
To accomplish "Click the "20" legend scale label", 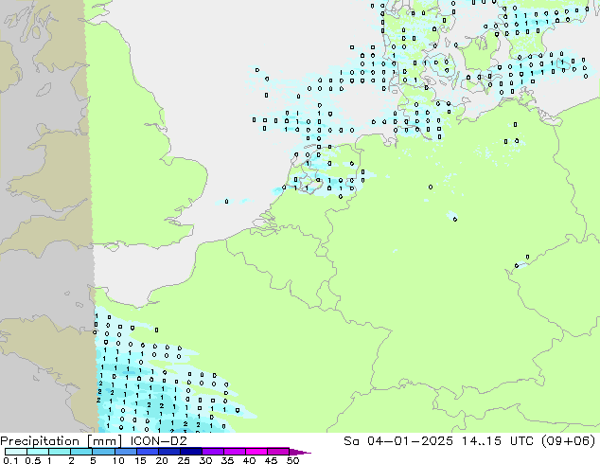I will 162,460.
